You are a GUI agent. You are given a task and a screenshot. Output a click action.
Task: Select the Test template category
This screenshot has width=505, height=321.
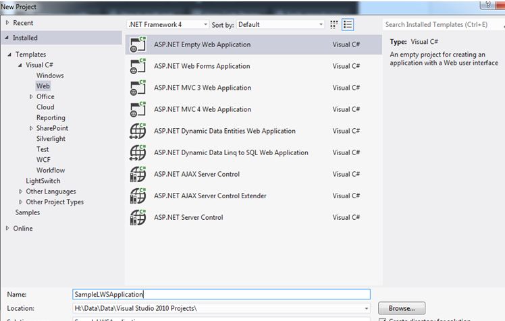coord(43,149)
